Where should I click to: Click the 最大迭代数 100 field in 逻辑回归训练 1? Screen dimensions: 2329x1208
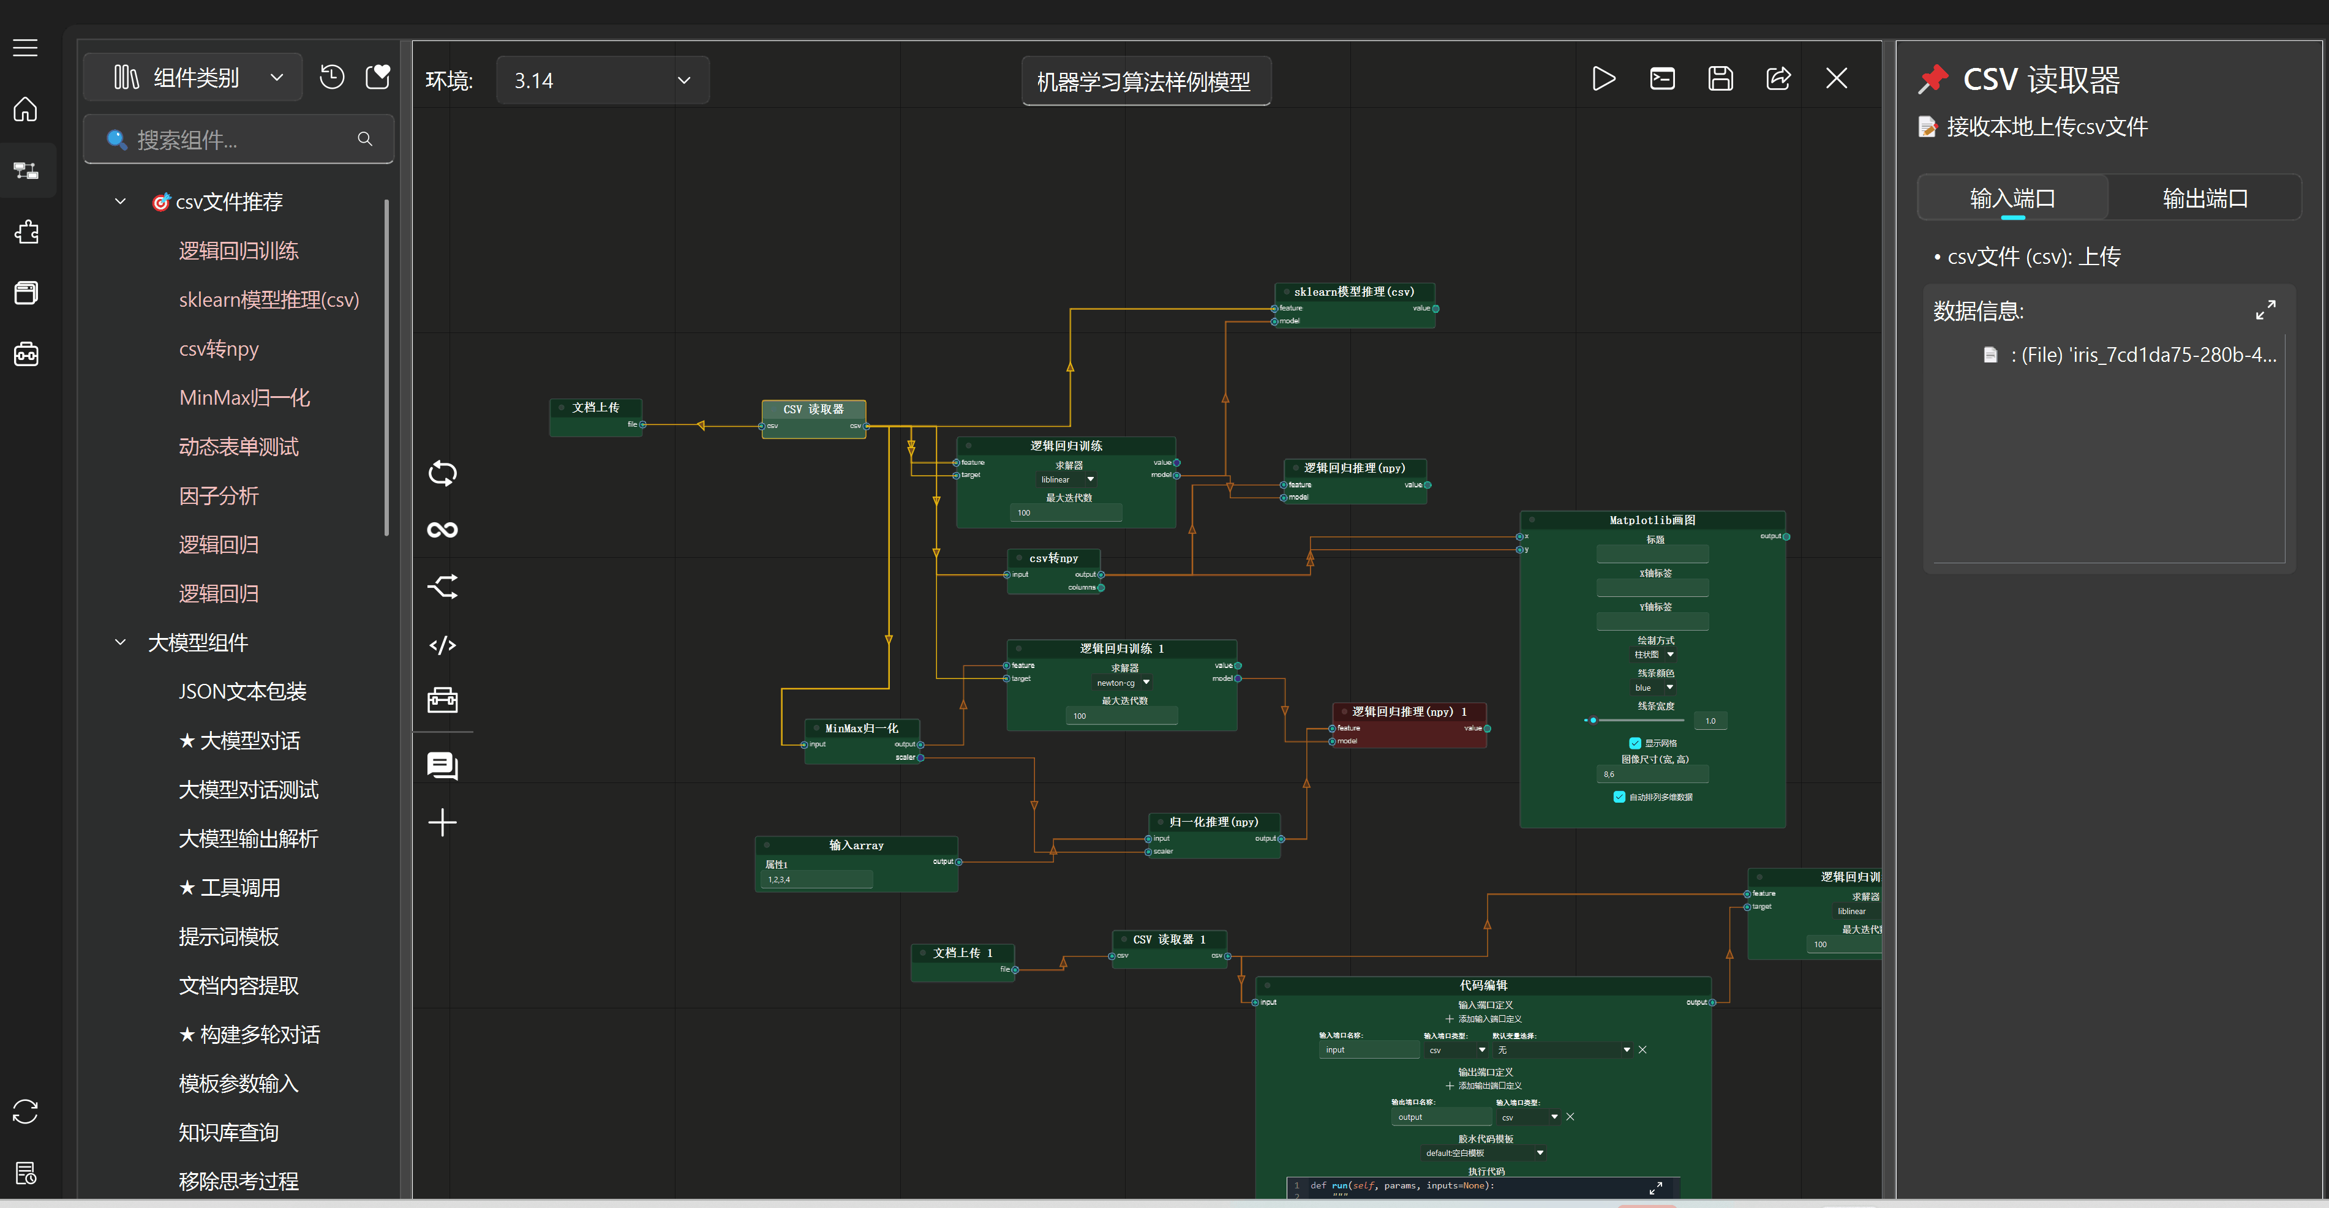(1122, 716)
